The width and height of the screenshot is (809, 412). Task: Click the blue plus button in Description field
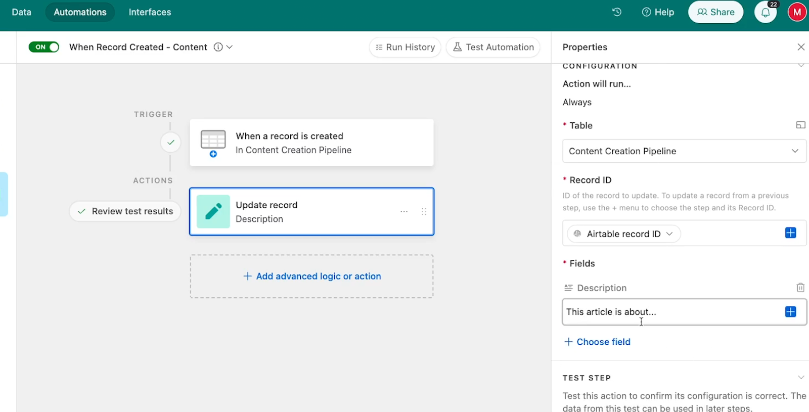point(790,312)
